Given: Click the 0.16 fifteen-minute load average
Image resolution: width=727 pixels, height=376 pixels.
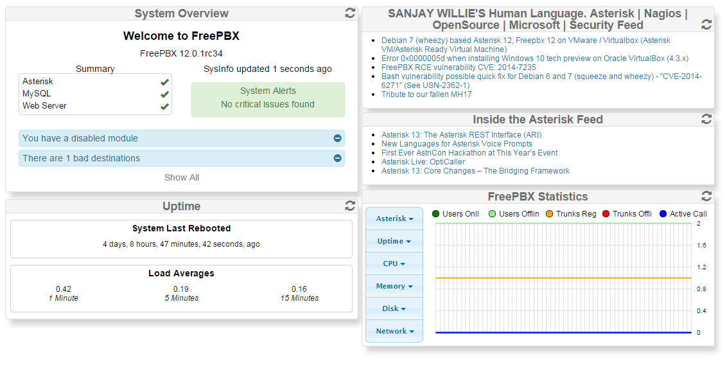Looking at the screenshot, I should coord(299,289).
